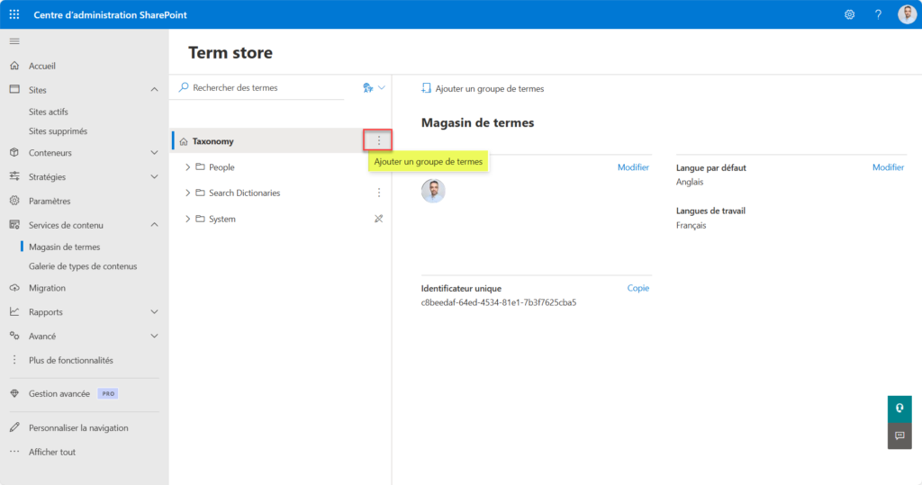The width and height of the screenshot is (922, 485).
Task: Open the settings gear in header
Action: [849, 14]
